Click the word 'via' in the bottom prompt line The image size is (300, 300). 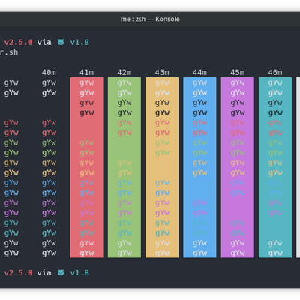[x=44, y=272]
